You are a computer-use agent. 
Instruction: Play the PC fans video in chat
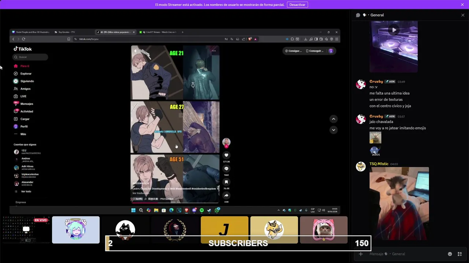(394, 30)
